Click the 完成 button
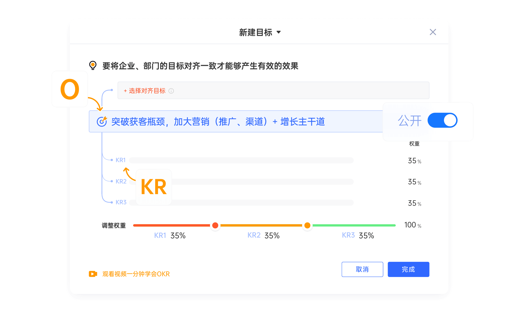Image resolution: width=524 pixels, height=315 pixels. pyautogui.click(x=408, y=269)
